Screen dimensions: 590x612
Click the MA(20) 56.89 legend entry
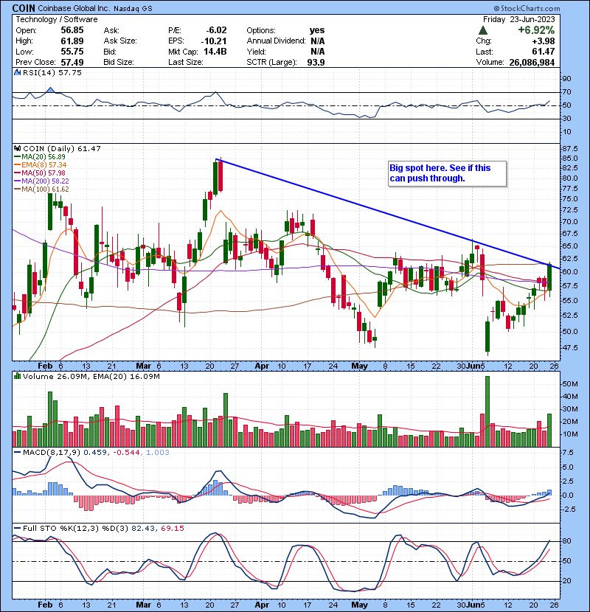pyautogui.click(x=43, y=156)
